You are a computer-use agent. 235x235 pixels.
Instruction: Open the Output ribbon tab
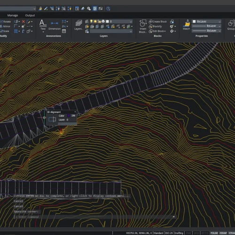point(30,16)
